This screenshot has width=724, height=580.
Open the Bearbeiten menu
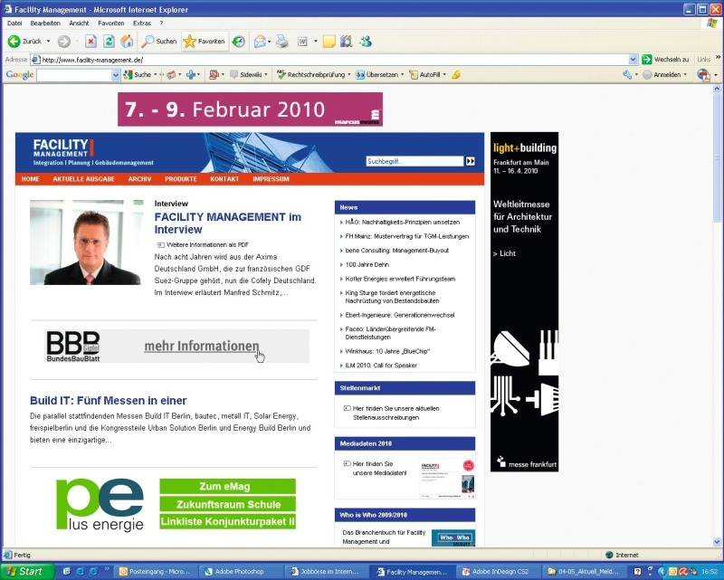click(45, 24)
